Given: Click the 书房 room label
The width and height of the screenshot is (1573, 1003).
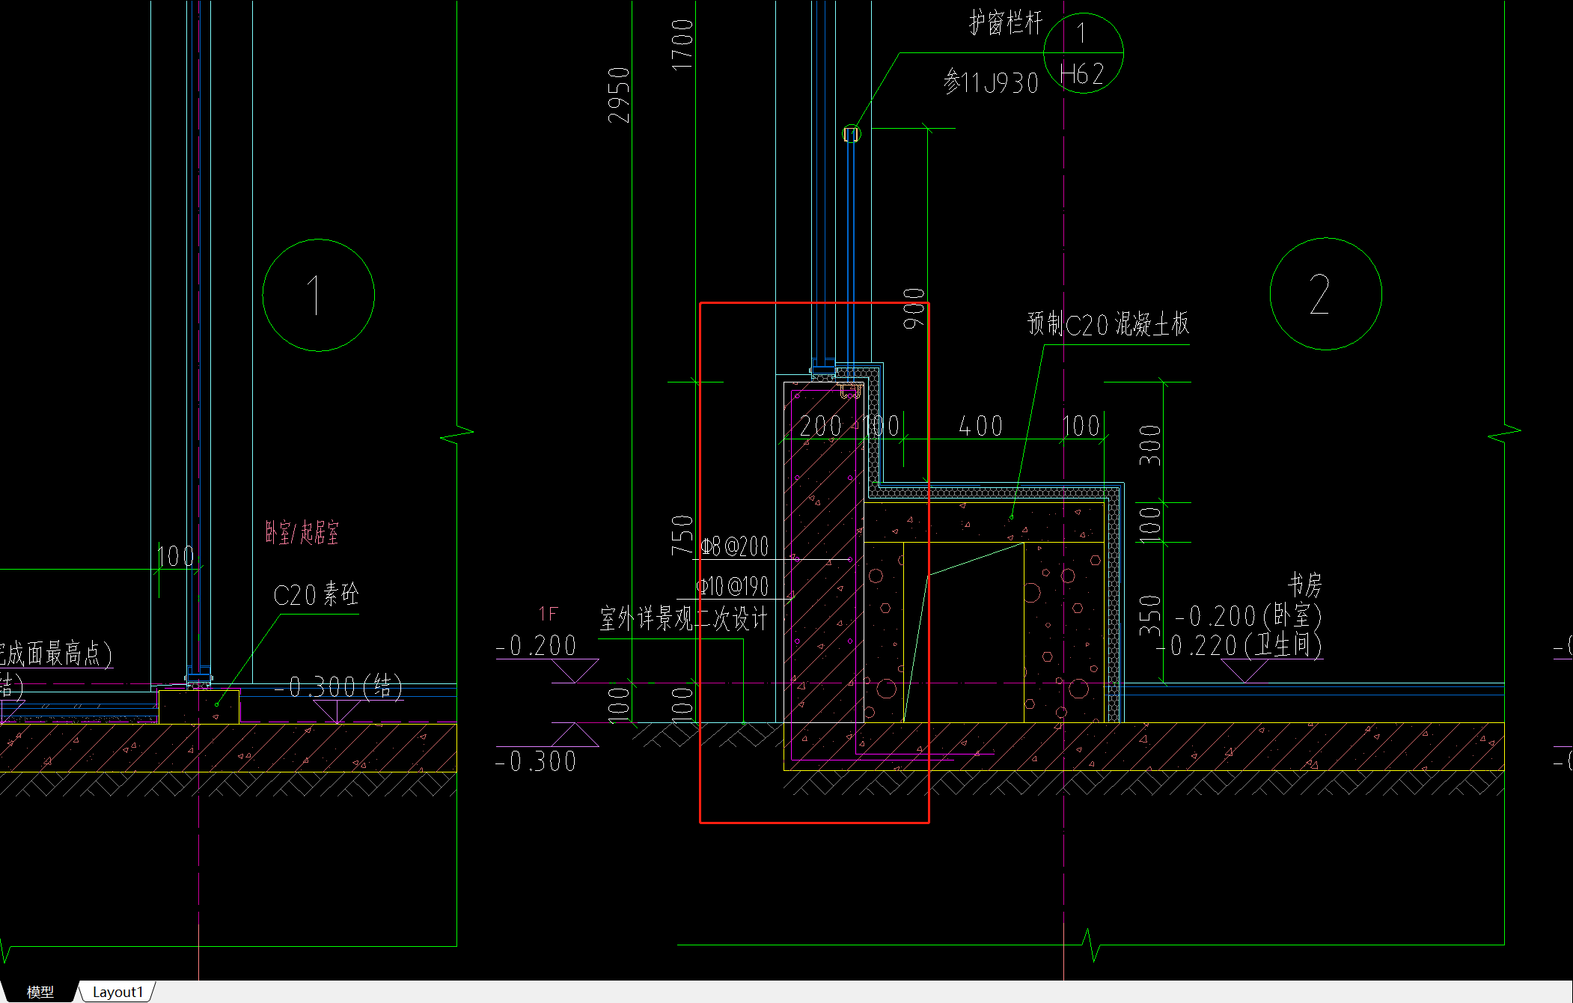Looking at the screenshot, I should pyautogui.click(x=1305, y=584).
